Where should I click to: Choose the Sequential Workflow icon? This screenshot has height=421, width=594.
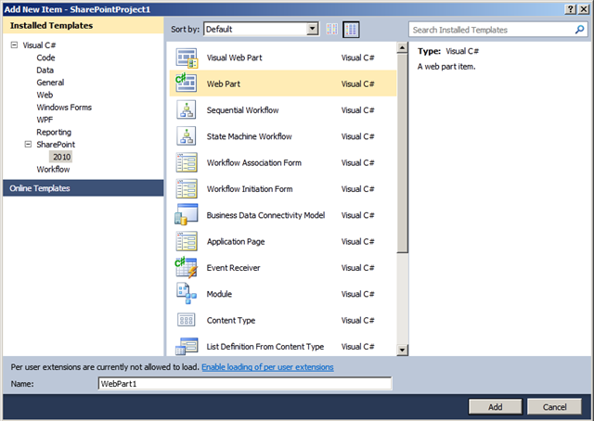186,109
